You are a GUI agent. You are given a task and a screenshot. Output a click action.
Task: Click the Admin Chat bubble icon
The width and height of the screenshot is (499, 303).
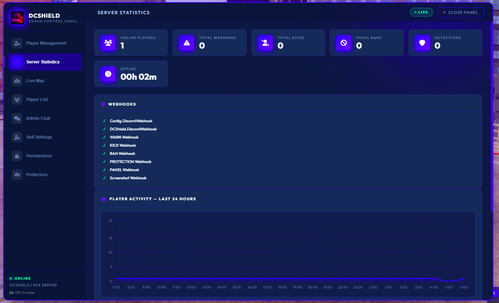point(17,118)
